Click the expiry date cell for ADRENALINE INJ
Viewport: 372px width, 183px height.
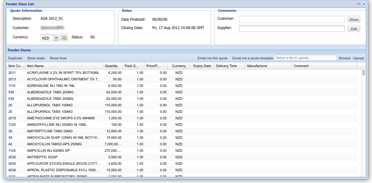pyautogui.click(x=202, y=86)
